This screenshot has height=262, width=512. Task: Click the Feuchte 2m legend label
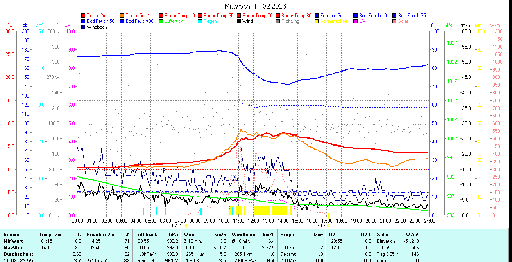[333, 16]
